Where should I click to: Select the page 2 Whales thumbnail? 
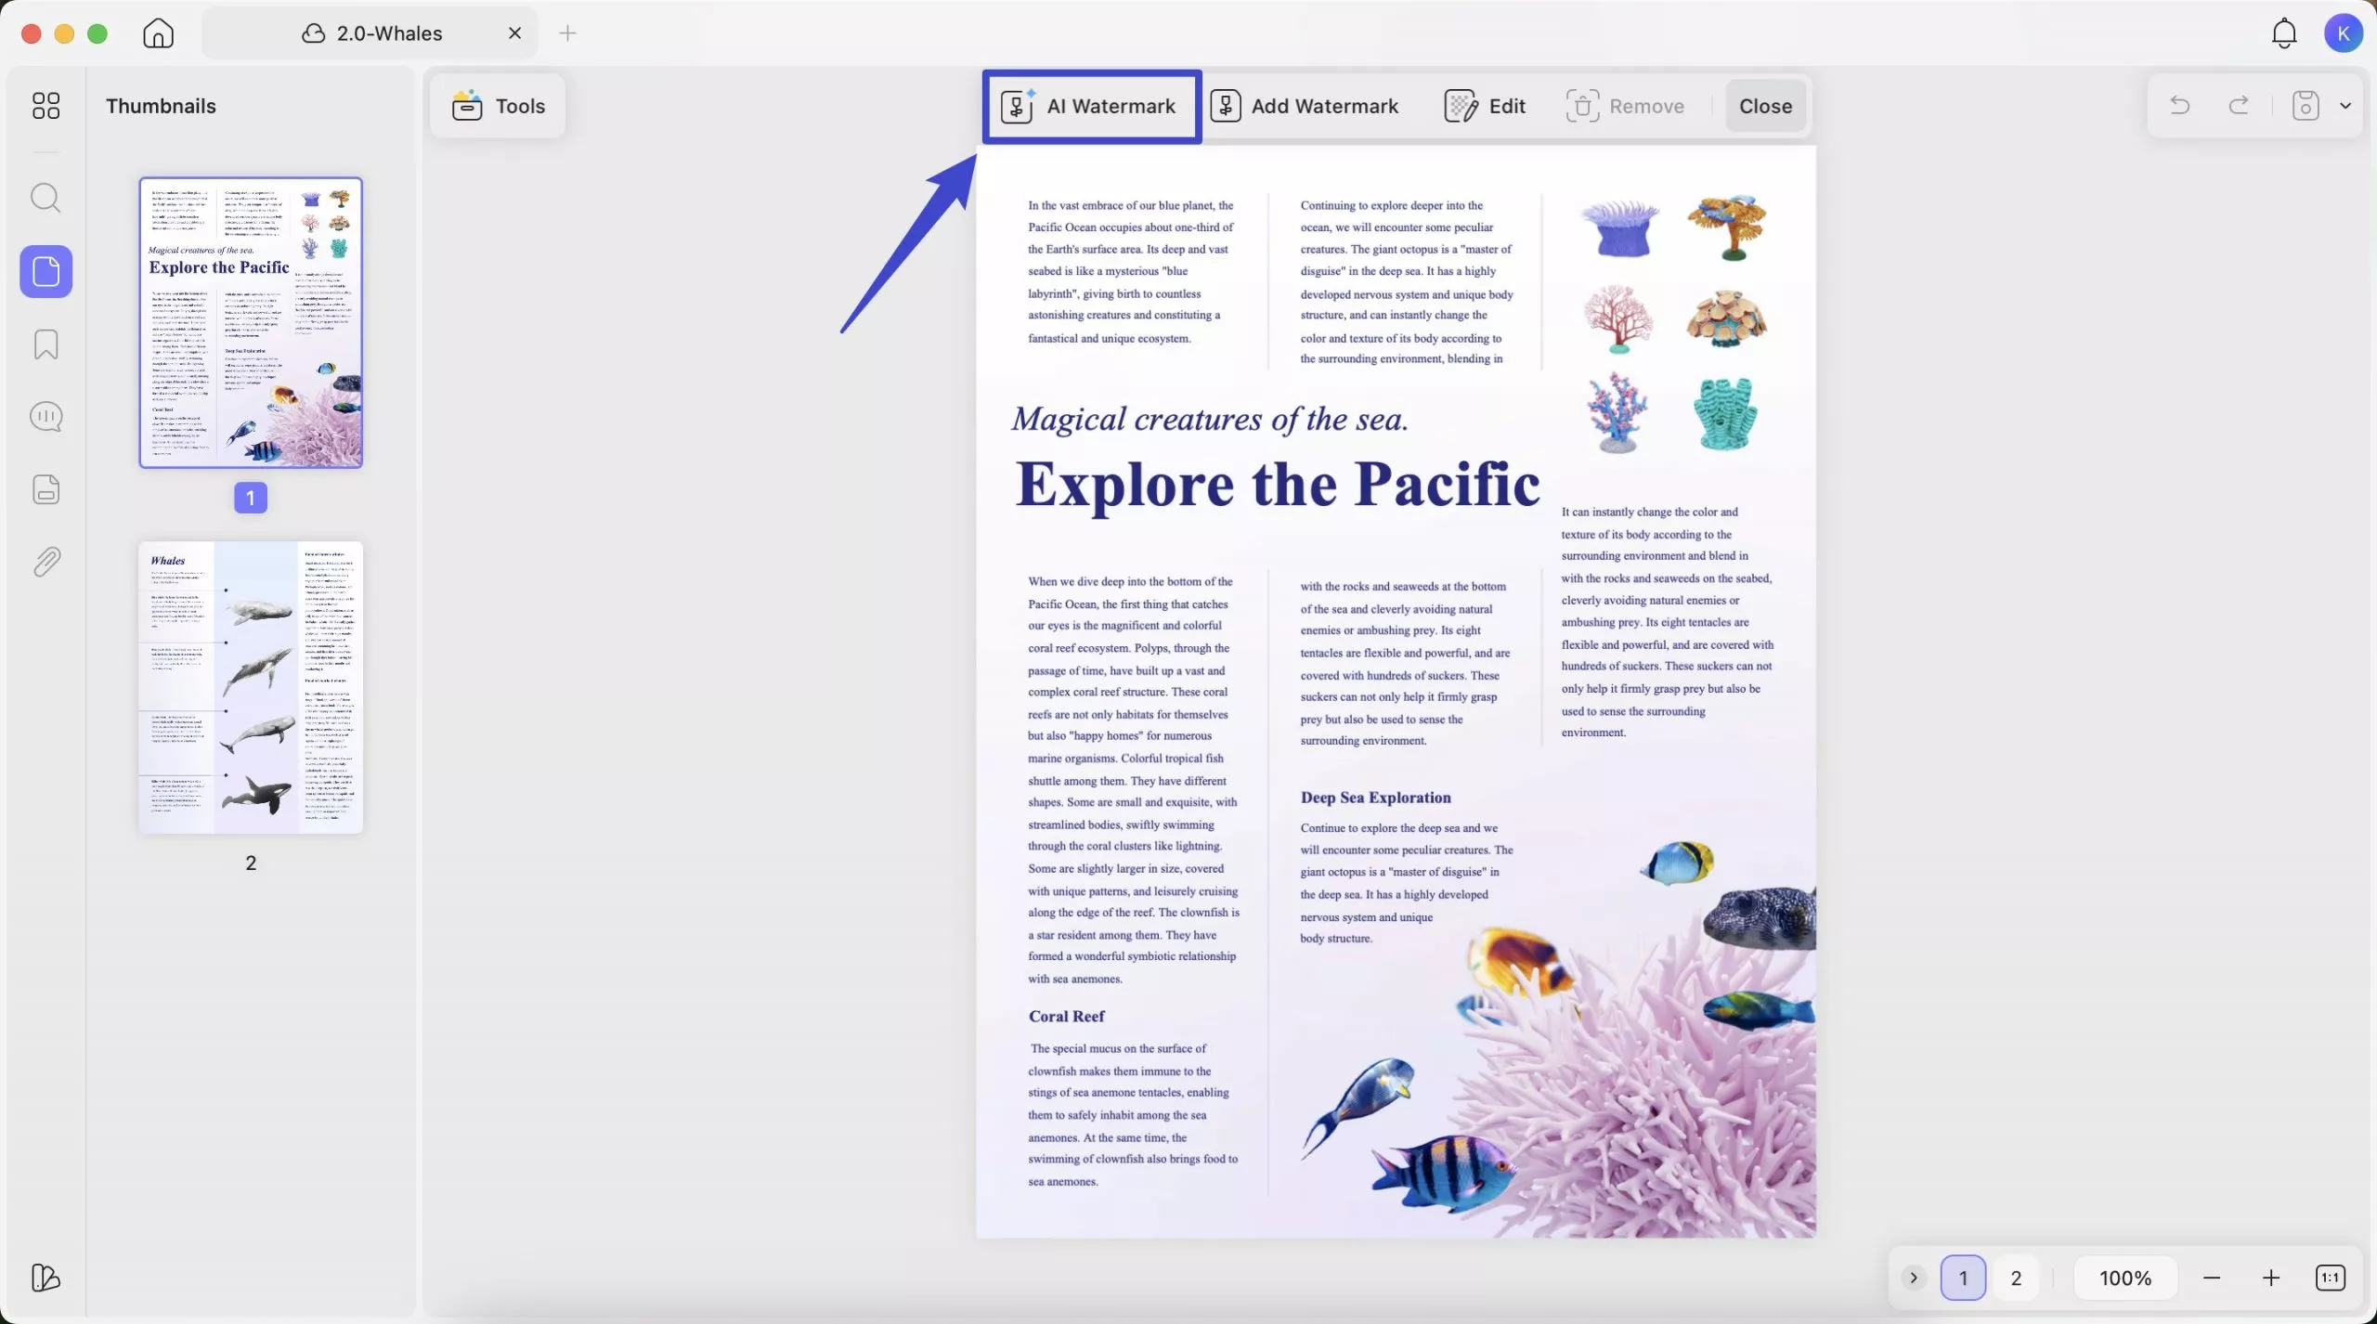click(x=251, y=687)
